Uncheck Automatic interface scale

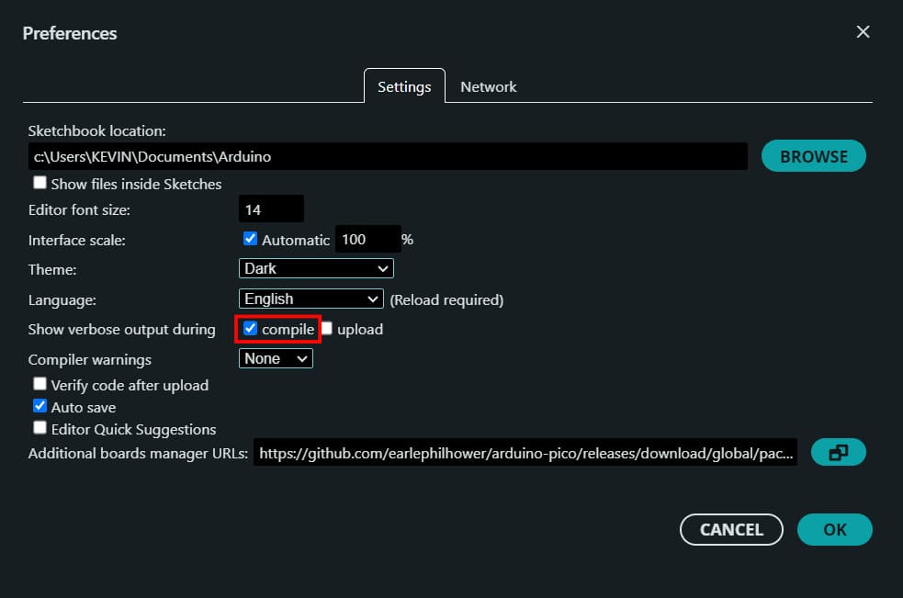coord(250,238)
